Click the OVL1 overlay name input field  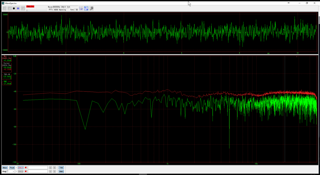(38, 167)
